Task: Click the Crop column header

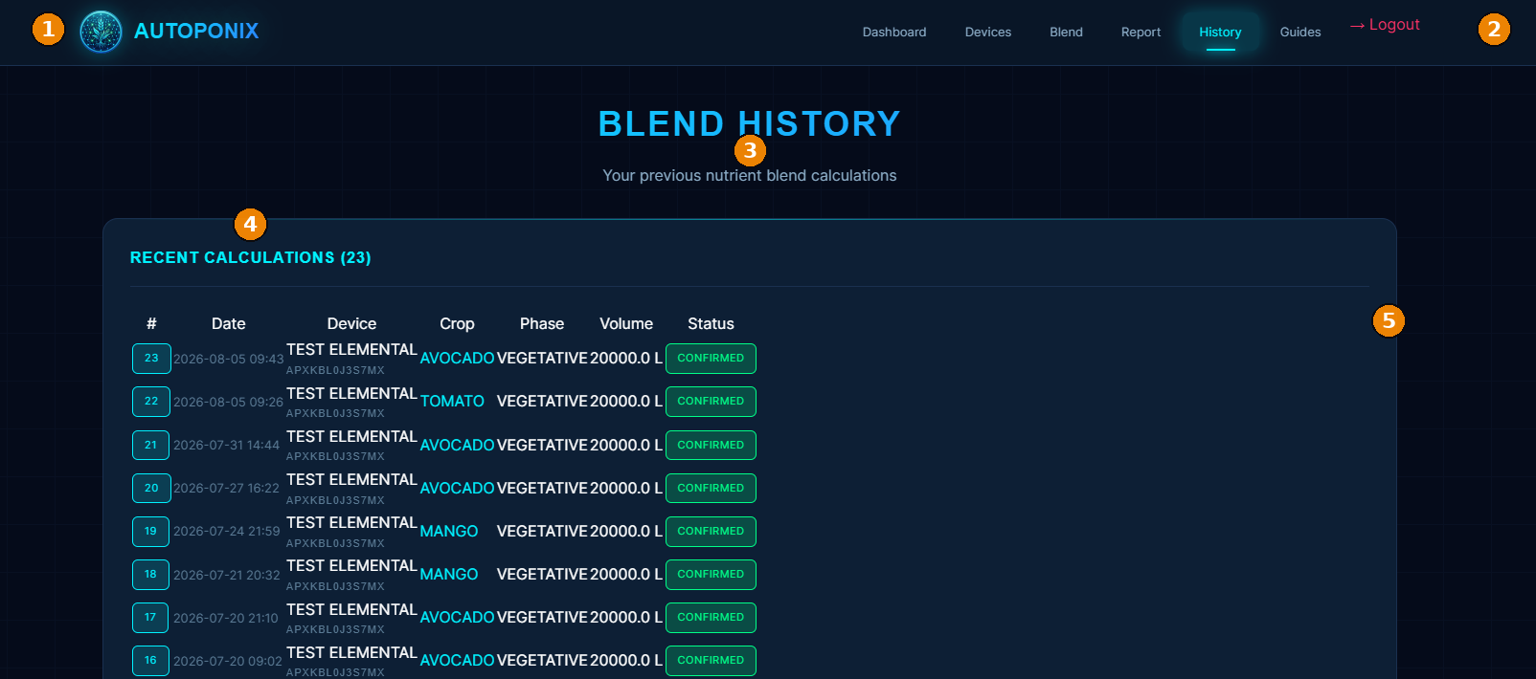Action: 457,323
